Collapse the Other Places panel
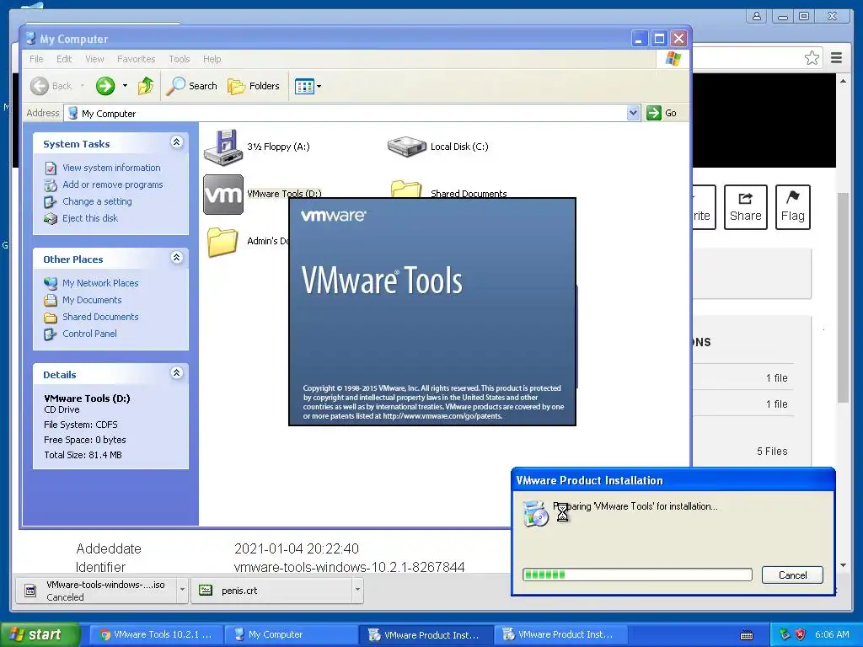 coord(177,258)
